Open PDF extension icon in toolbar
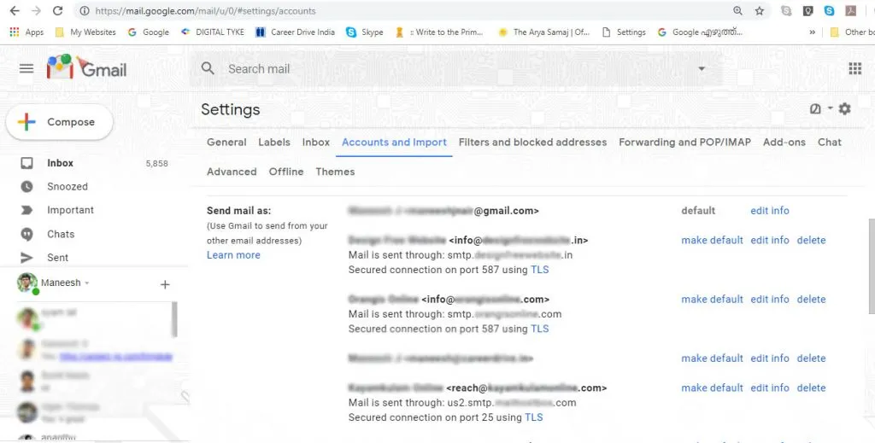 tap(850, 10)
